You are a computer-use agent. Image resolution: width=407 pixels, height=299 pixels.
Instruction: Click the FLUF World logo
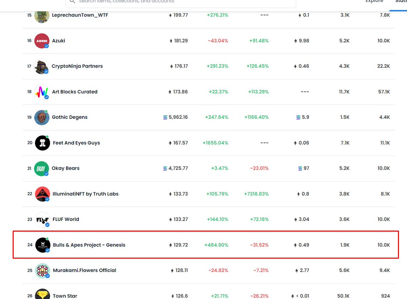click(x=43, y=219)
